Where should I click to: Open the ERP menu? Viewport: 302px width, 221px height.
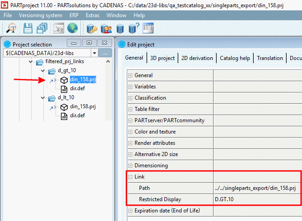[x=74, y=15]
